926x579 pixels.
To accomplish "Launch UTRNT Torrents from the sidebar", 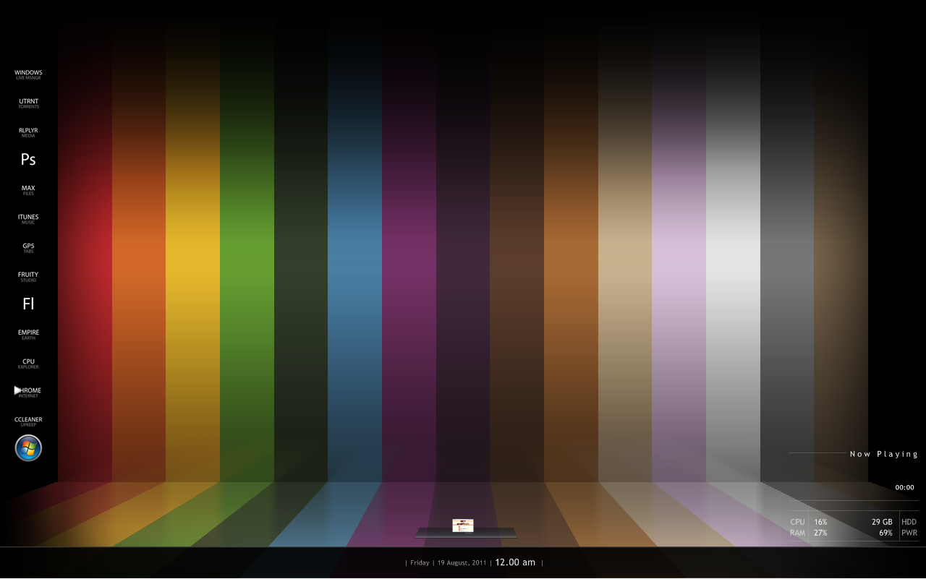I will (x=28, y=103).
